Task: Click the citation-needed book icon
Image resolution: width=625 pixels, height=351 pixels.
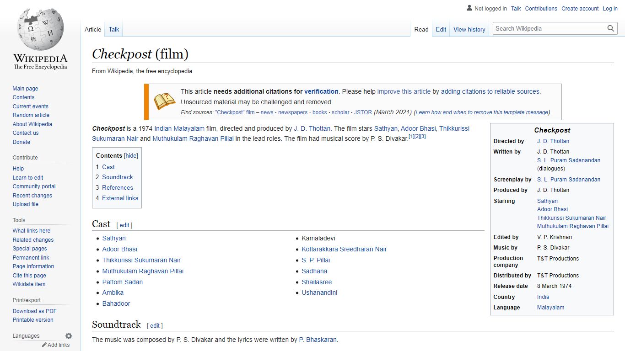Action: tap(164, 101)
